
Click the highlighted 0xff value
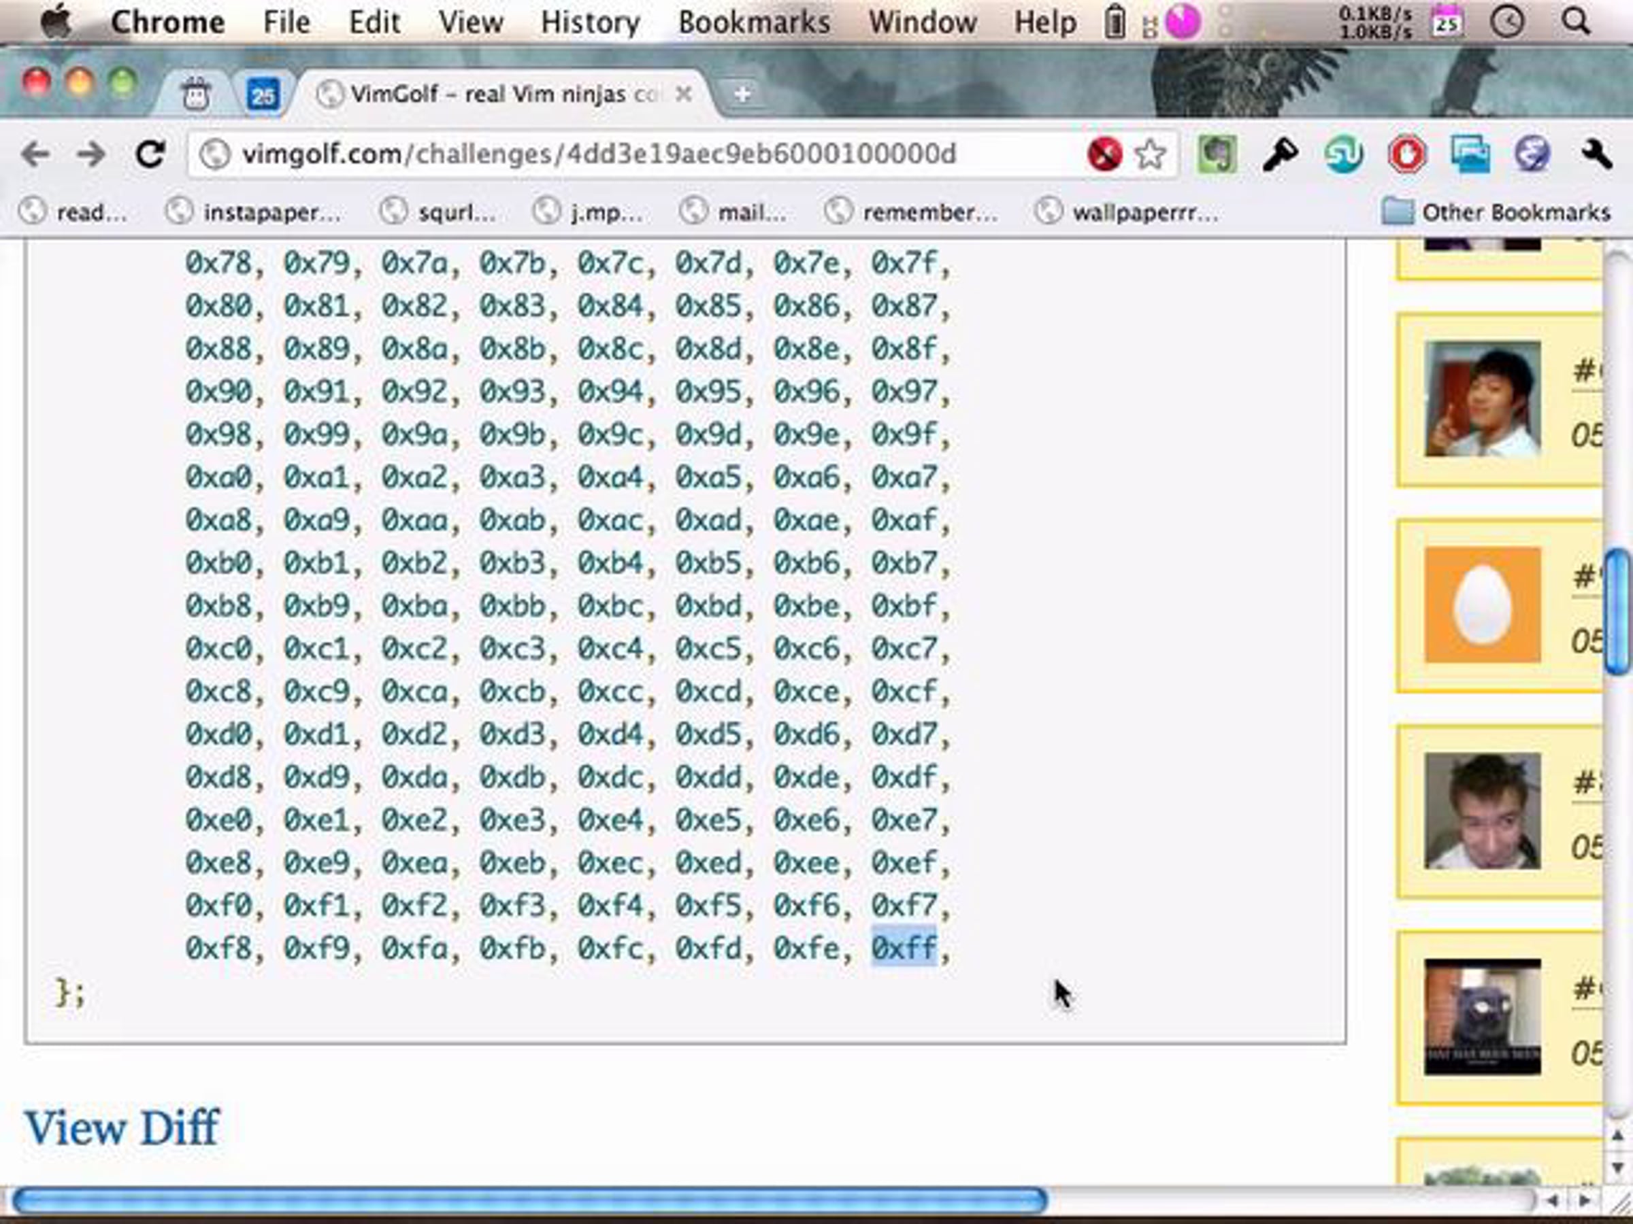point(904,949)
